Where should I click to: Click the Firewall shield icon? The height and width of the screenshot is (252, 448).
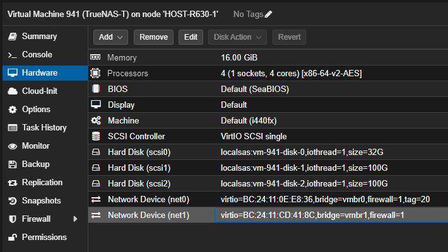click(13, 219)
